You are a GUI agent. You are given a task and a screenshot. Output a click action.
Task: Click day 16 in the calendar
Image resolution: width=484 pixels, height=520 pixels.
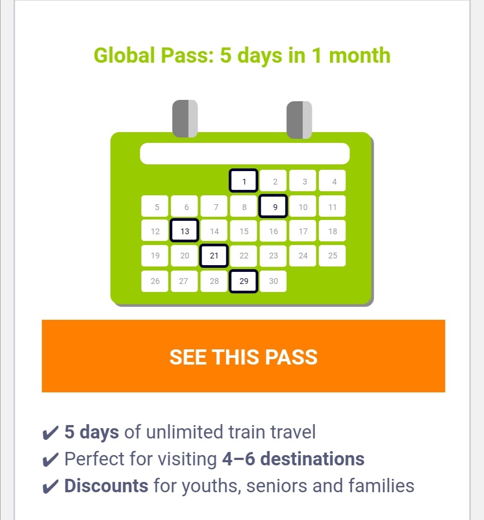tap(273, 231)
